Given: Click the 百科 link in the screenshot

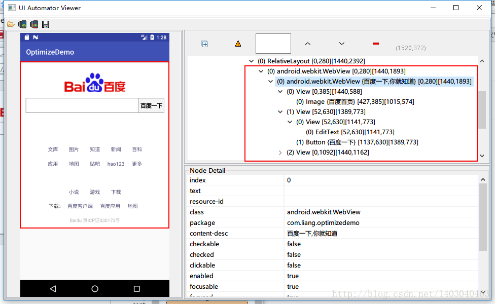Looking at the screenshot, I should click(137, 149).
